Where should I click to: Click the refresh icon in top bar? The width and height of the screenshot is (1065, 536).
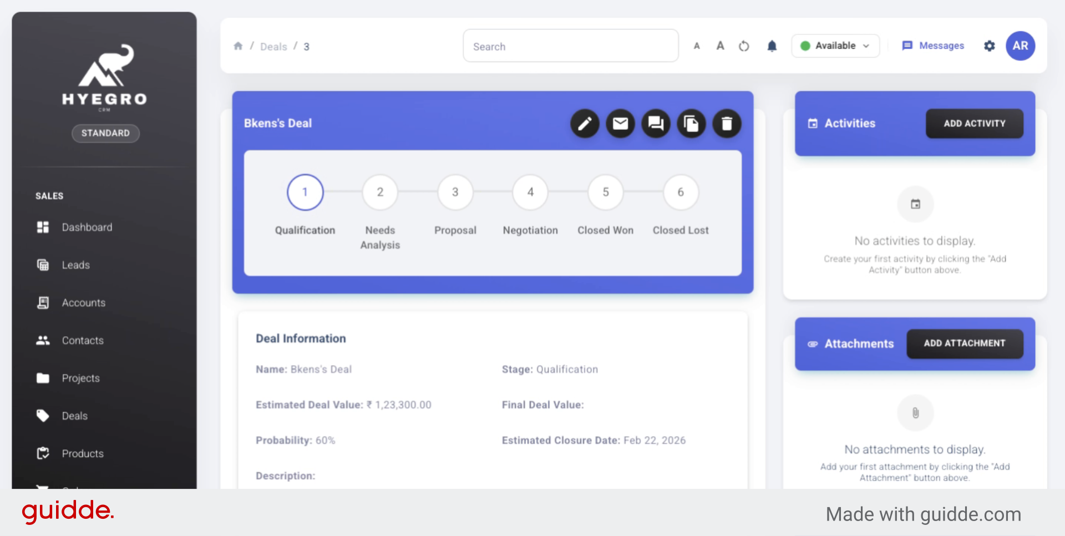point(744,46)
